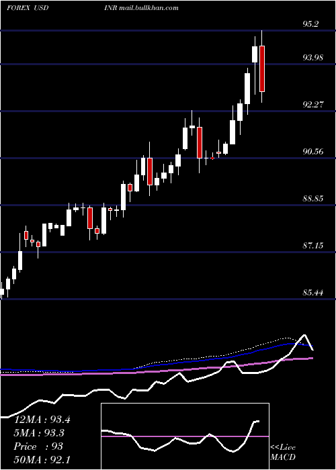Image resolution: width=336 pixels, height=470 pixels.
Task: Click the MACD inset chart panel
Action: 185,436
